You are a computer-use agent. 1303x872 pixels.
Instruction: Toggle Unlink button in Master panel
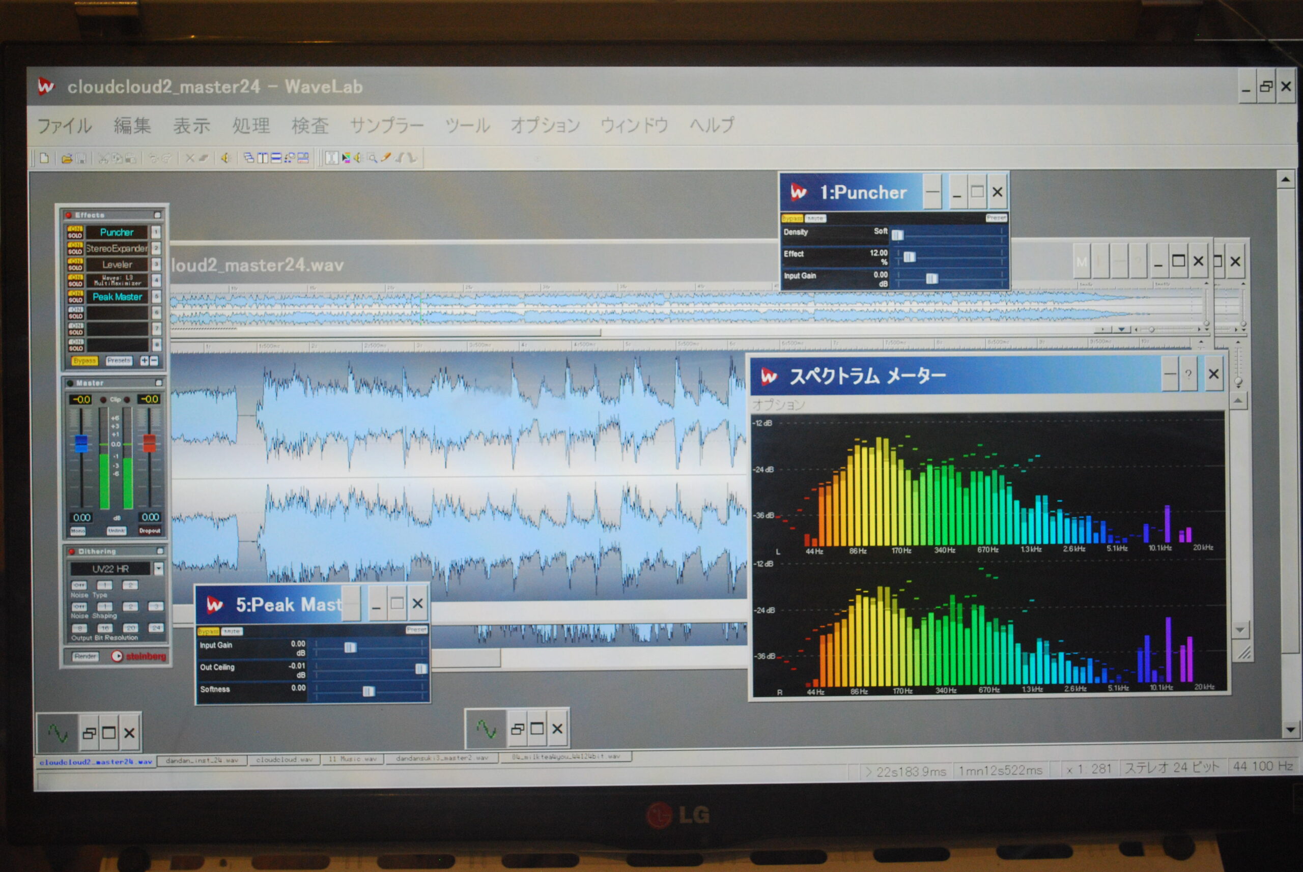coord(117,531)
